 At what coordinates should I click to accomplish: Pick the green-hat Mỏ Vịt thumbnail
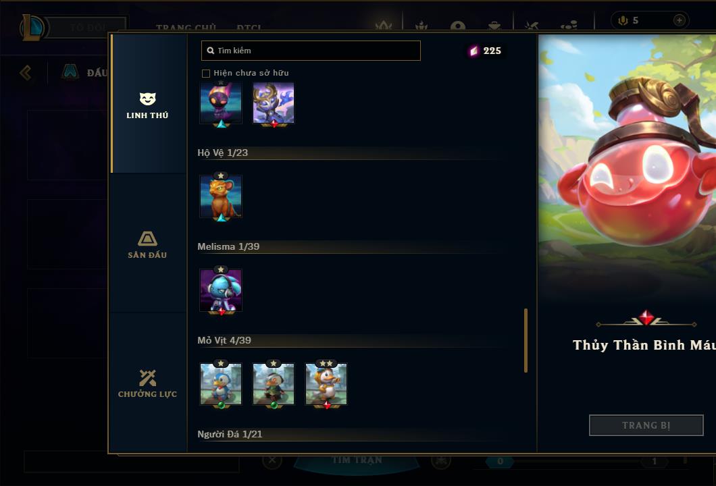pos(274,384)
